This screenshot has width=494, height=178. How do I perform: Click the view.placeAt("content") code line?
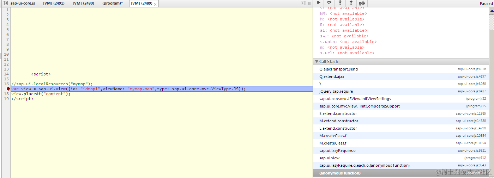click(x=41, y=94)
